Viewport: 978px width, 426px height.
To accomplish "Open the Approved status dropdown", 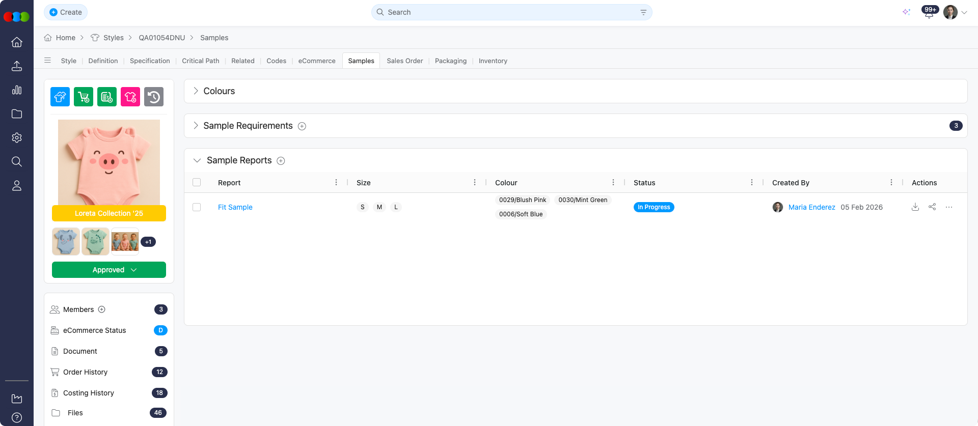I will [109, 270].
